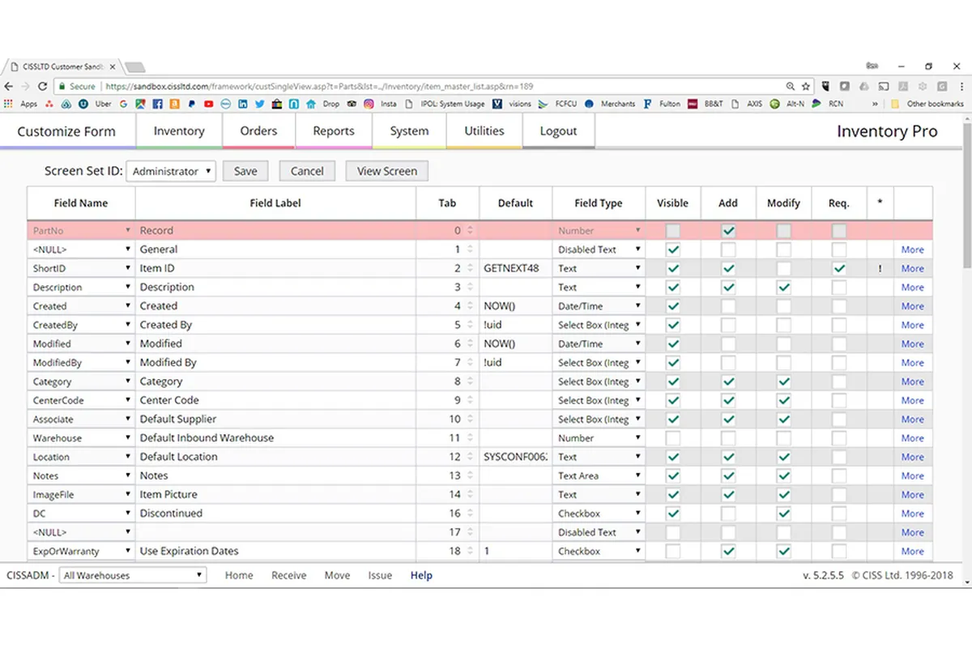The height and width of the screenshot is (648, 972).
Task: Bookmark this page using the star icon
Action: point(806,86)
